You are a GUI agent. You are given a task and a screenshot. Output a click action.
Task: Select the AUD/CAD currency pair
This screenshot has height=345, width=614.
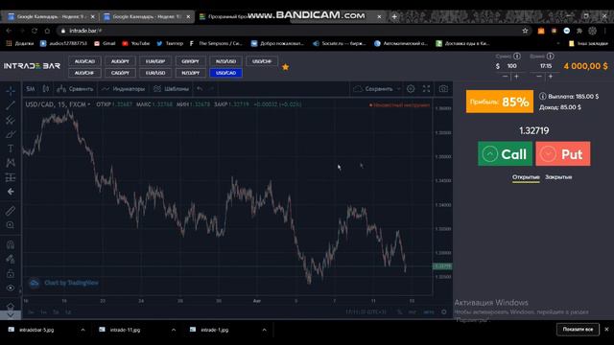84,61
